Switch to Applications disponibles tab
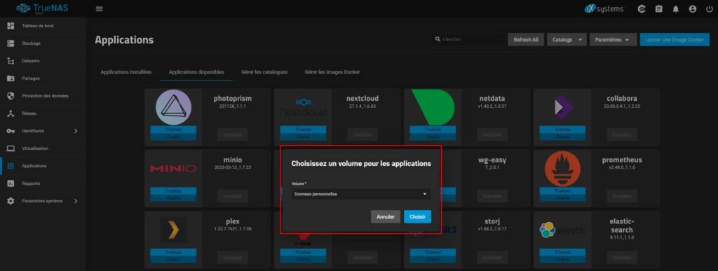The height and width of the screenshot is (271, 718). click(196, 72)
